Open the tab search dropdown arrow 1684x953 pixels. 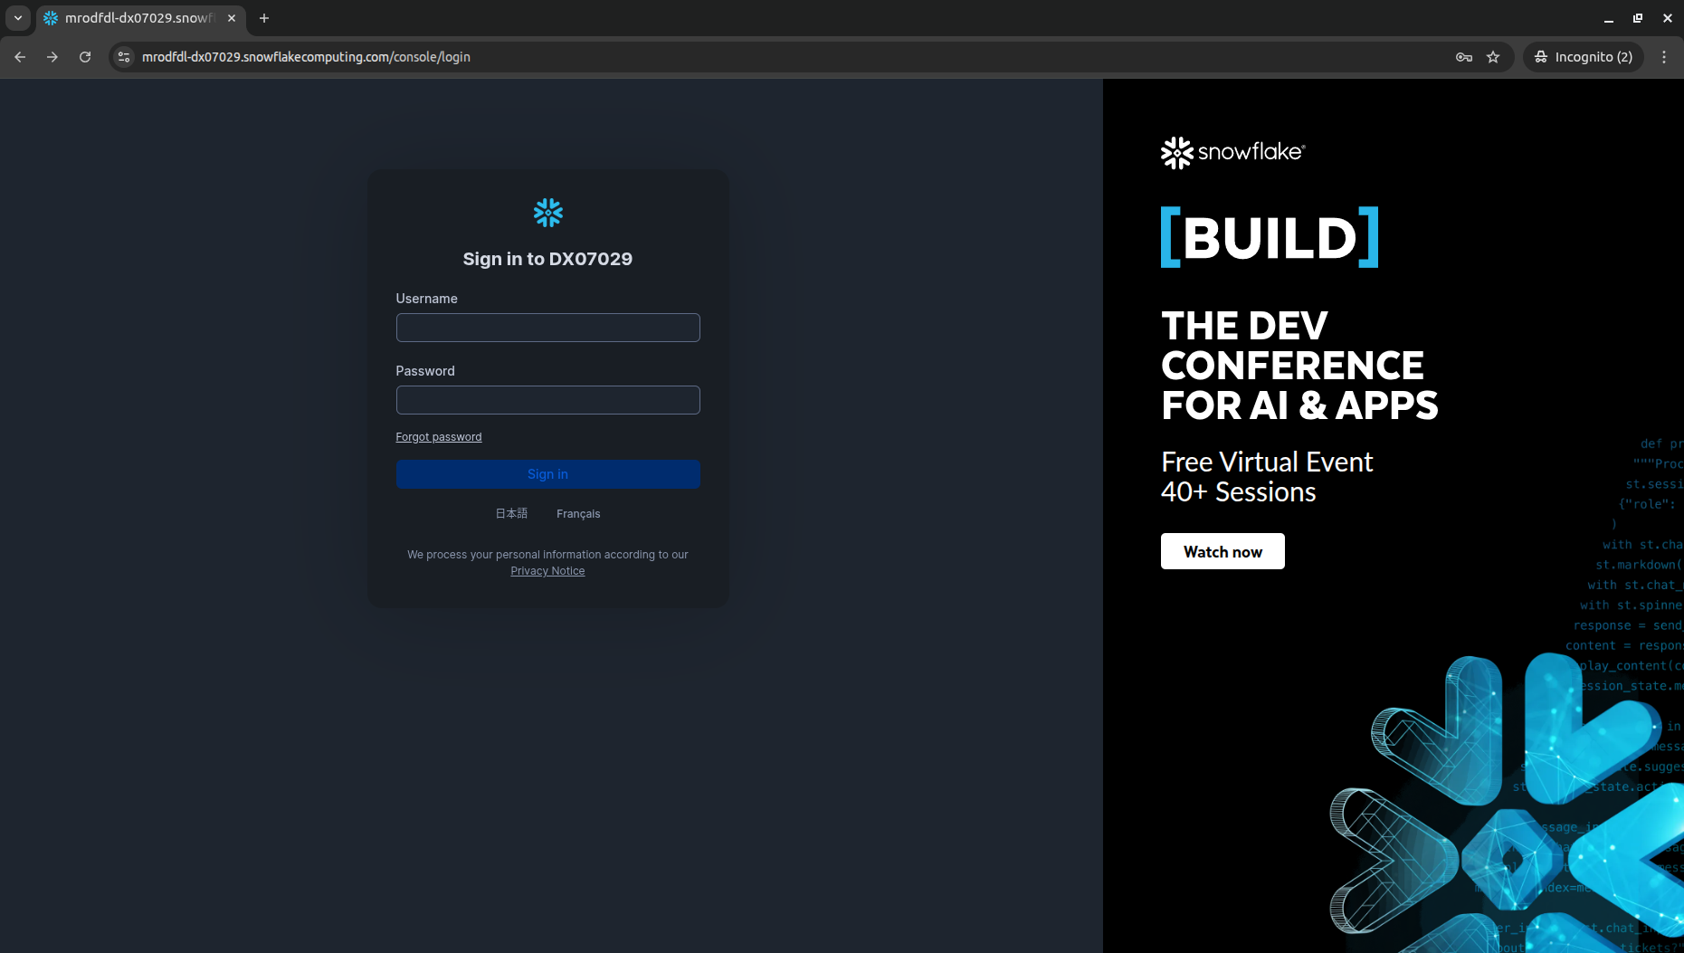(x=18, y=18)
